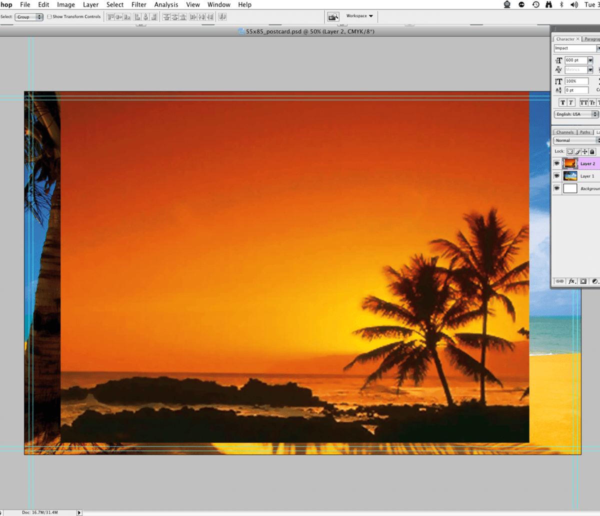The image size is (600, 516).
Task: Open the Workspace dropdown
Action: 359,16
